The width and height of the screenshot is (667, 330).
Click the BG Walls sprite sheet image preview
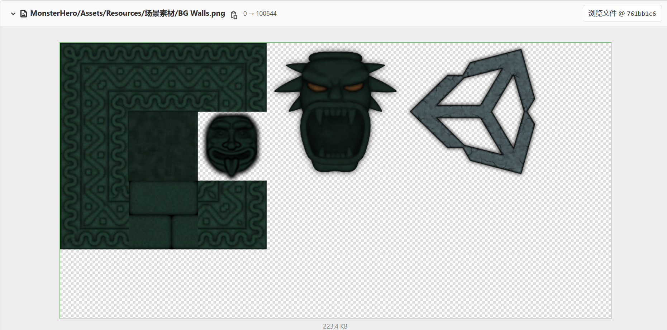335,181
